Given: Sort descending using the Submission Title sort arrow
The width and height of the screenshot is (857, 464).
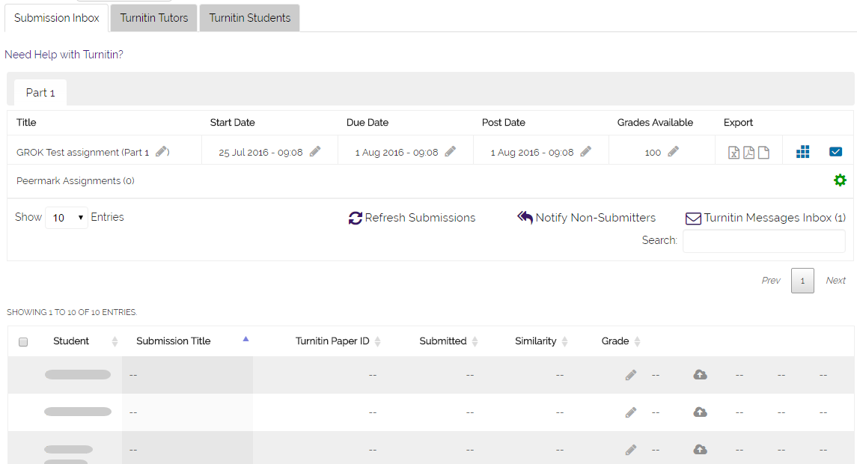Looking at the screenshot, I should point(245,338).
